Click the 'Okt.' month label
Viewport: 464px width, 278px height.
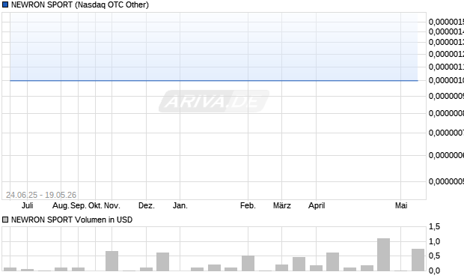click(x=95, y=205)
